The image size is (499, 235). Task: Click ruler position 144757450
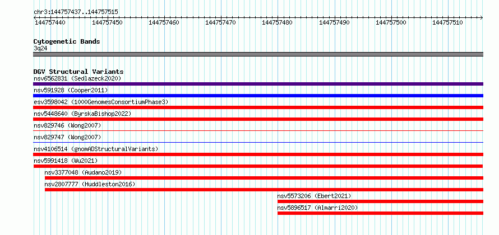click(107, 22)
